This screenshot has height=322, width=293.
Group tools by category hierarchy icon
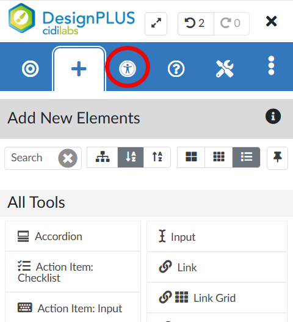(x=103, y=157)
